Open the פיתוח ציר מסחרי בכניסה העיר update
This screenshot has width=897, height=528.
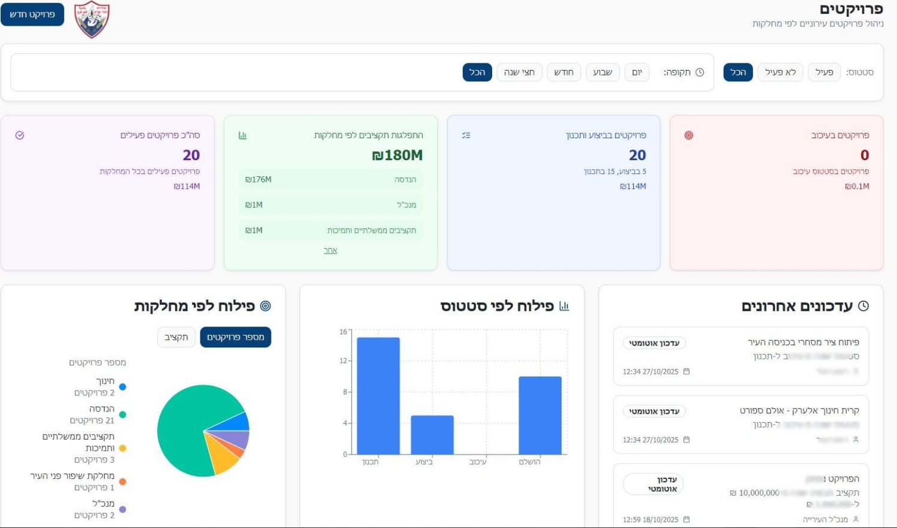coord(803,342)
